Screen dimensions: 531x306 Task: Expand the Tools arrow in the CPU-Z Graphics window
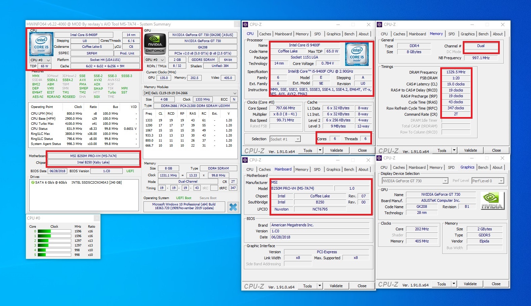click(454, 284)
